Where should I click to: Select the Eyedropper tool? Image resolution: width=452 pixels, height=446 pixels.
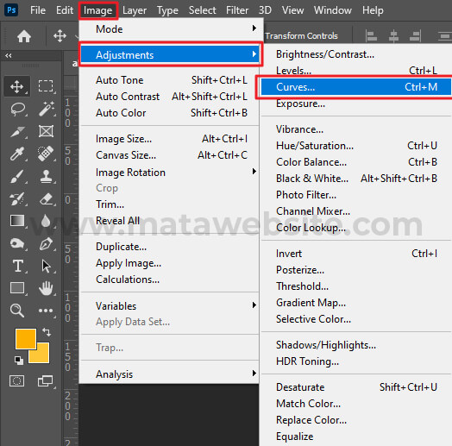click(x=16, y=154)
